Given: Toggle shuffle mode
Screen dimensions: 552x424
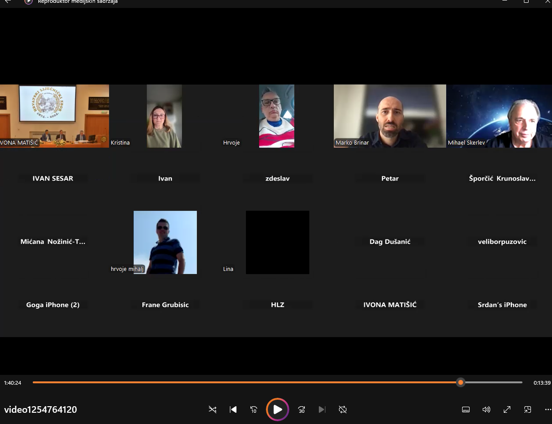Looking at the screenshot, I should tap(213, 409).
